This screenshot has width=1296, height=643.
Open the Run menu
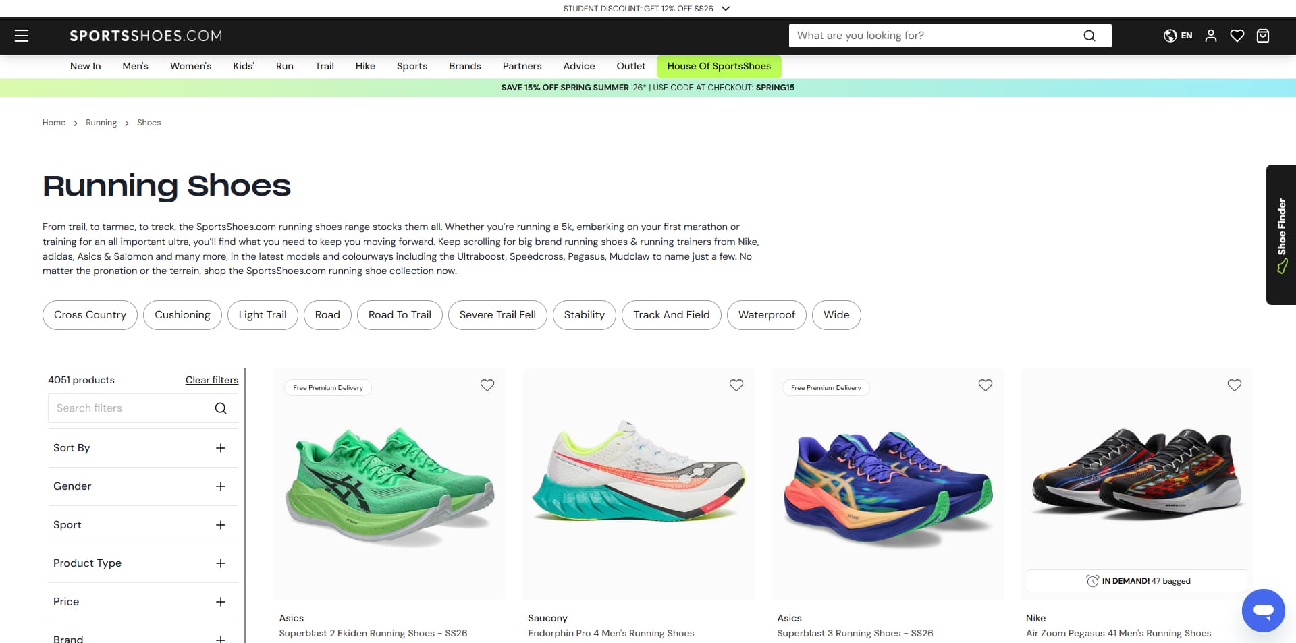coord(285,66)
